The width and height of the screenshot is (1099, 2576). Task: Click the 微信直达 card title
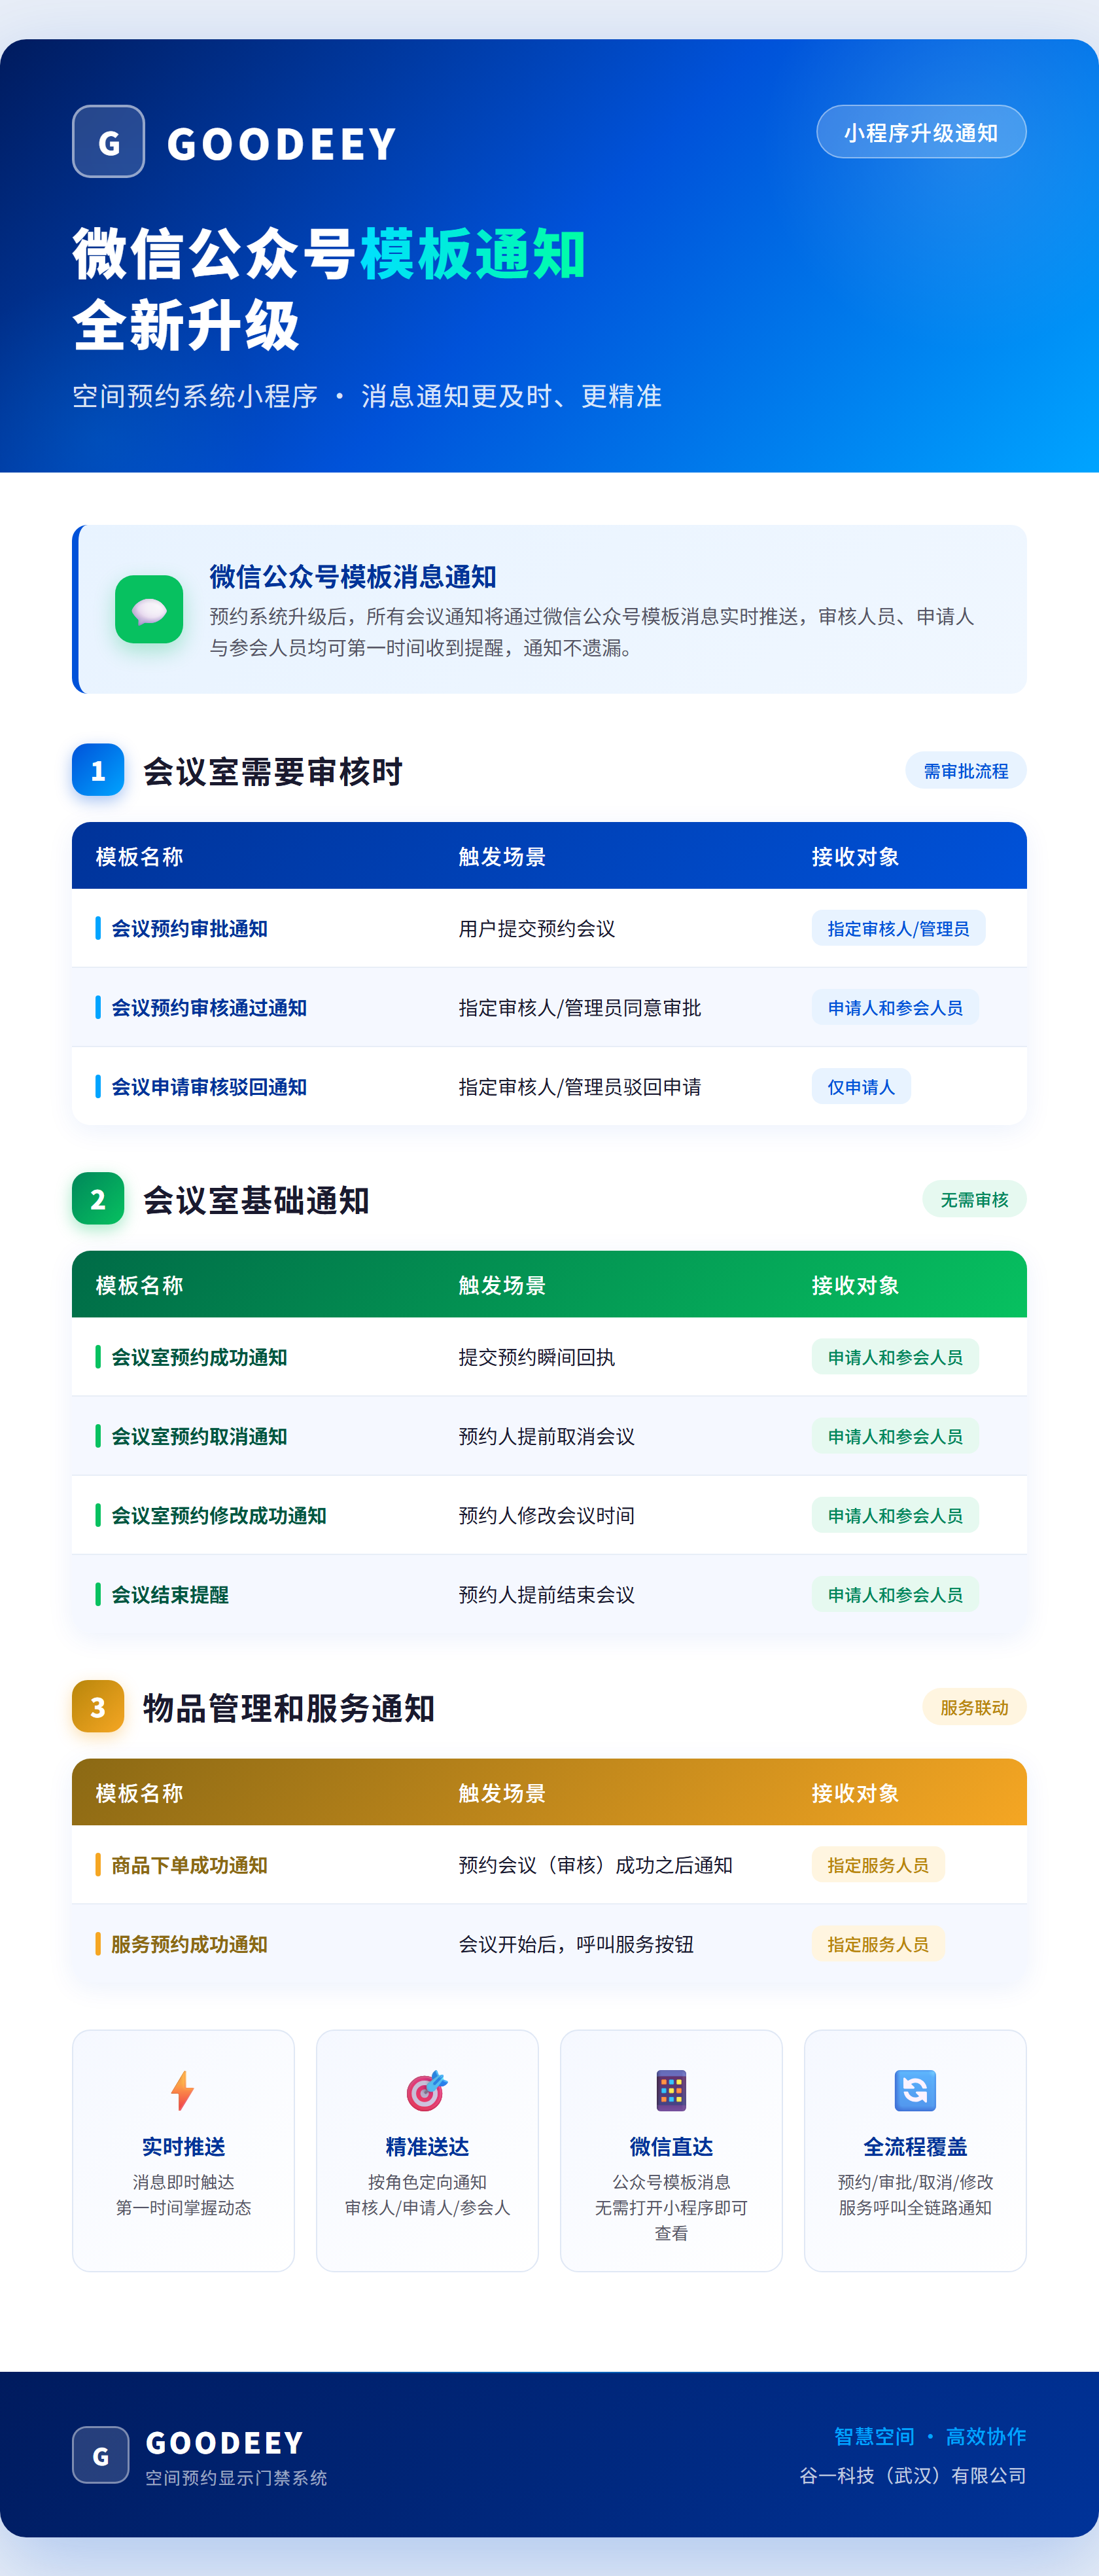pos(671,2146)
